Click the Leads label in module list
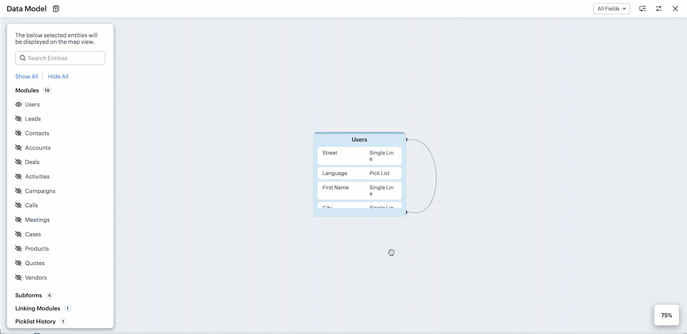The width and height of the screenshot is (687, 334). coord(33,119)
